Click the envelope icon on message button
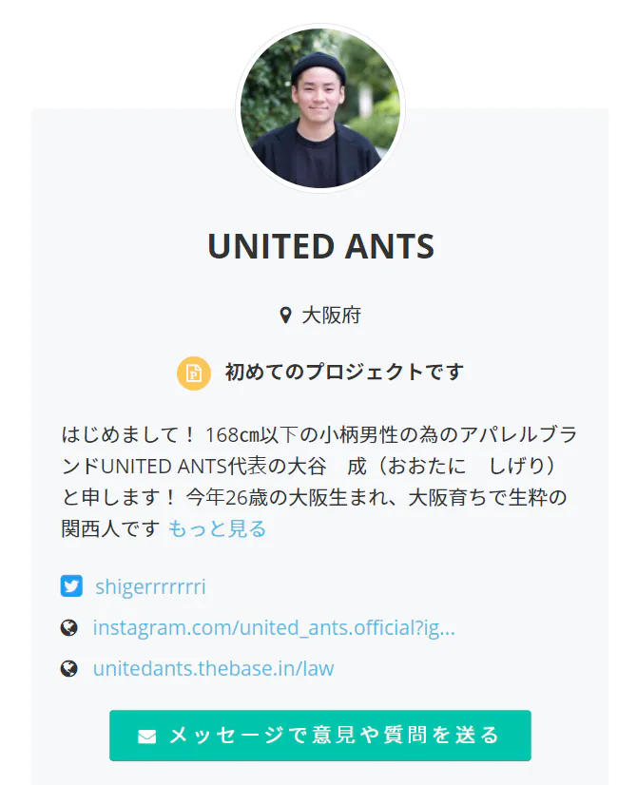Viewport: 637px width, 785px height. click(147, 737)
